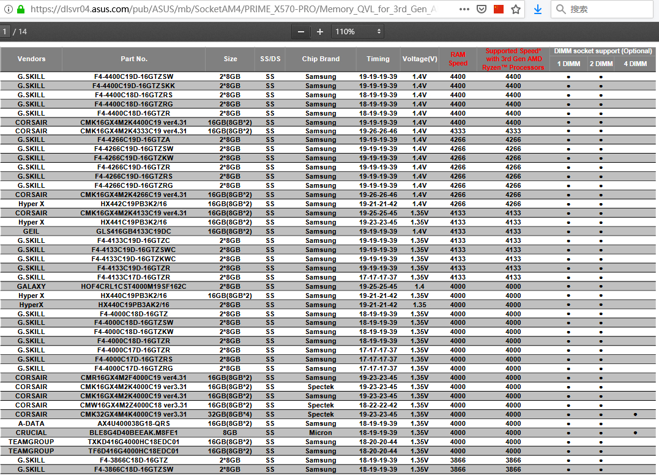The height and width of the screenshot is (476, 659).
Task: Click the red RAM Speed header
Action: tap(458, 59)
